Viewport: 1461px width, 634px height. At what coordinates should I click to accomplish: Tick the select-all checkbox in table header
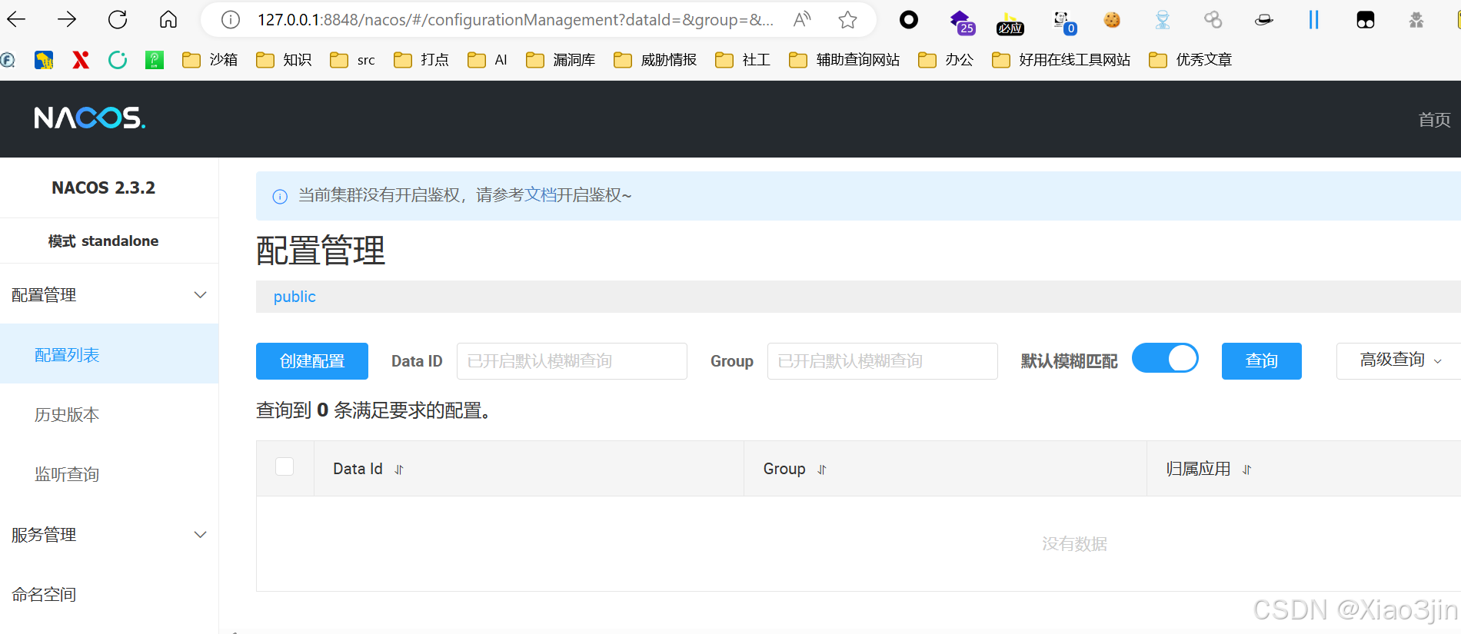[x=285, y=466]
